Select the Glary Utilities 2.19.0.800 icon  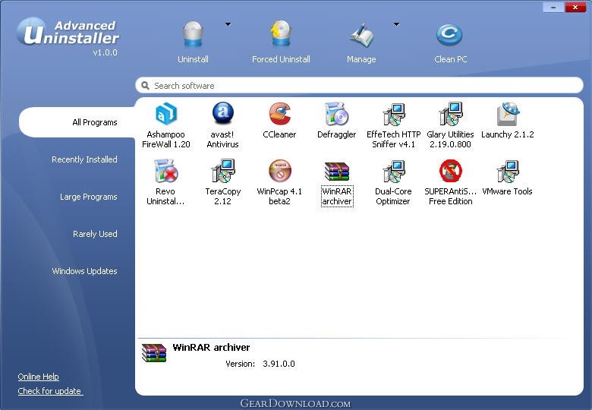tap(450, 114)
